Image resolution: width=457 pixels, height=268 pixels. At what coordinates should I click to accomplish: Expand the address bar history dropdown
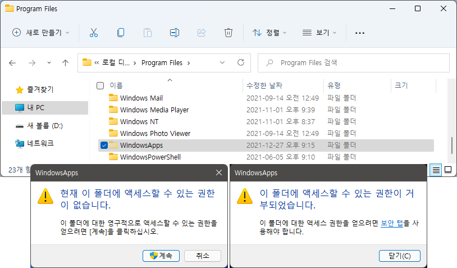click(222, 63)
